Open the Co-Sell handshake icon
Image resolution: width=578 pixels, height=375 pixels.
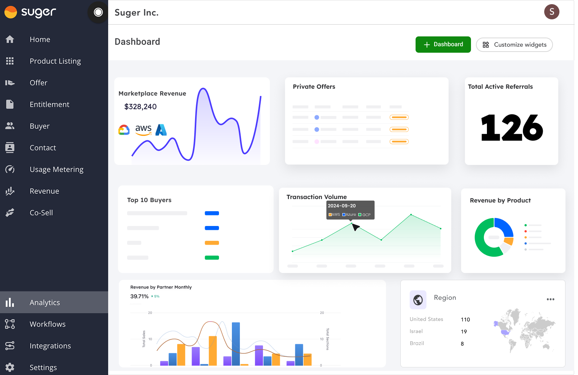[x=10, y=213]
